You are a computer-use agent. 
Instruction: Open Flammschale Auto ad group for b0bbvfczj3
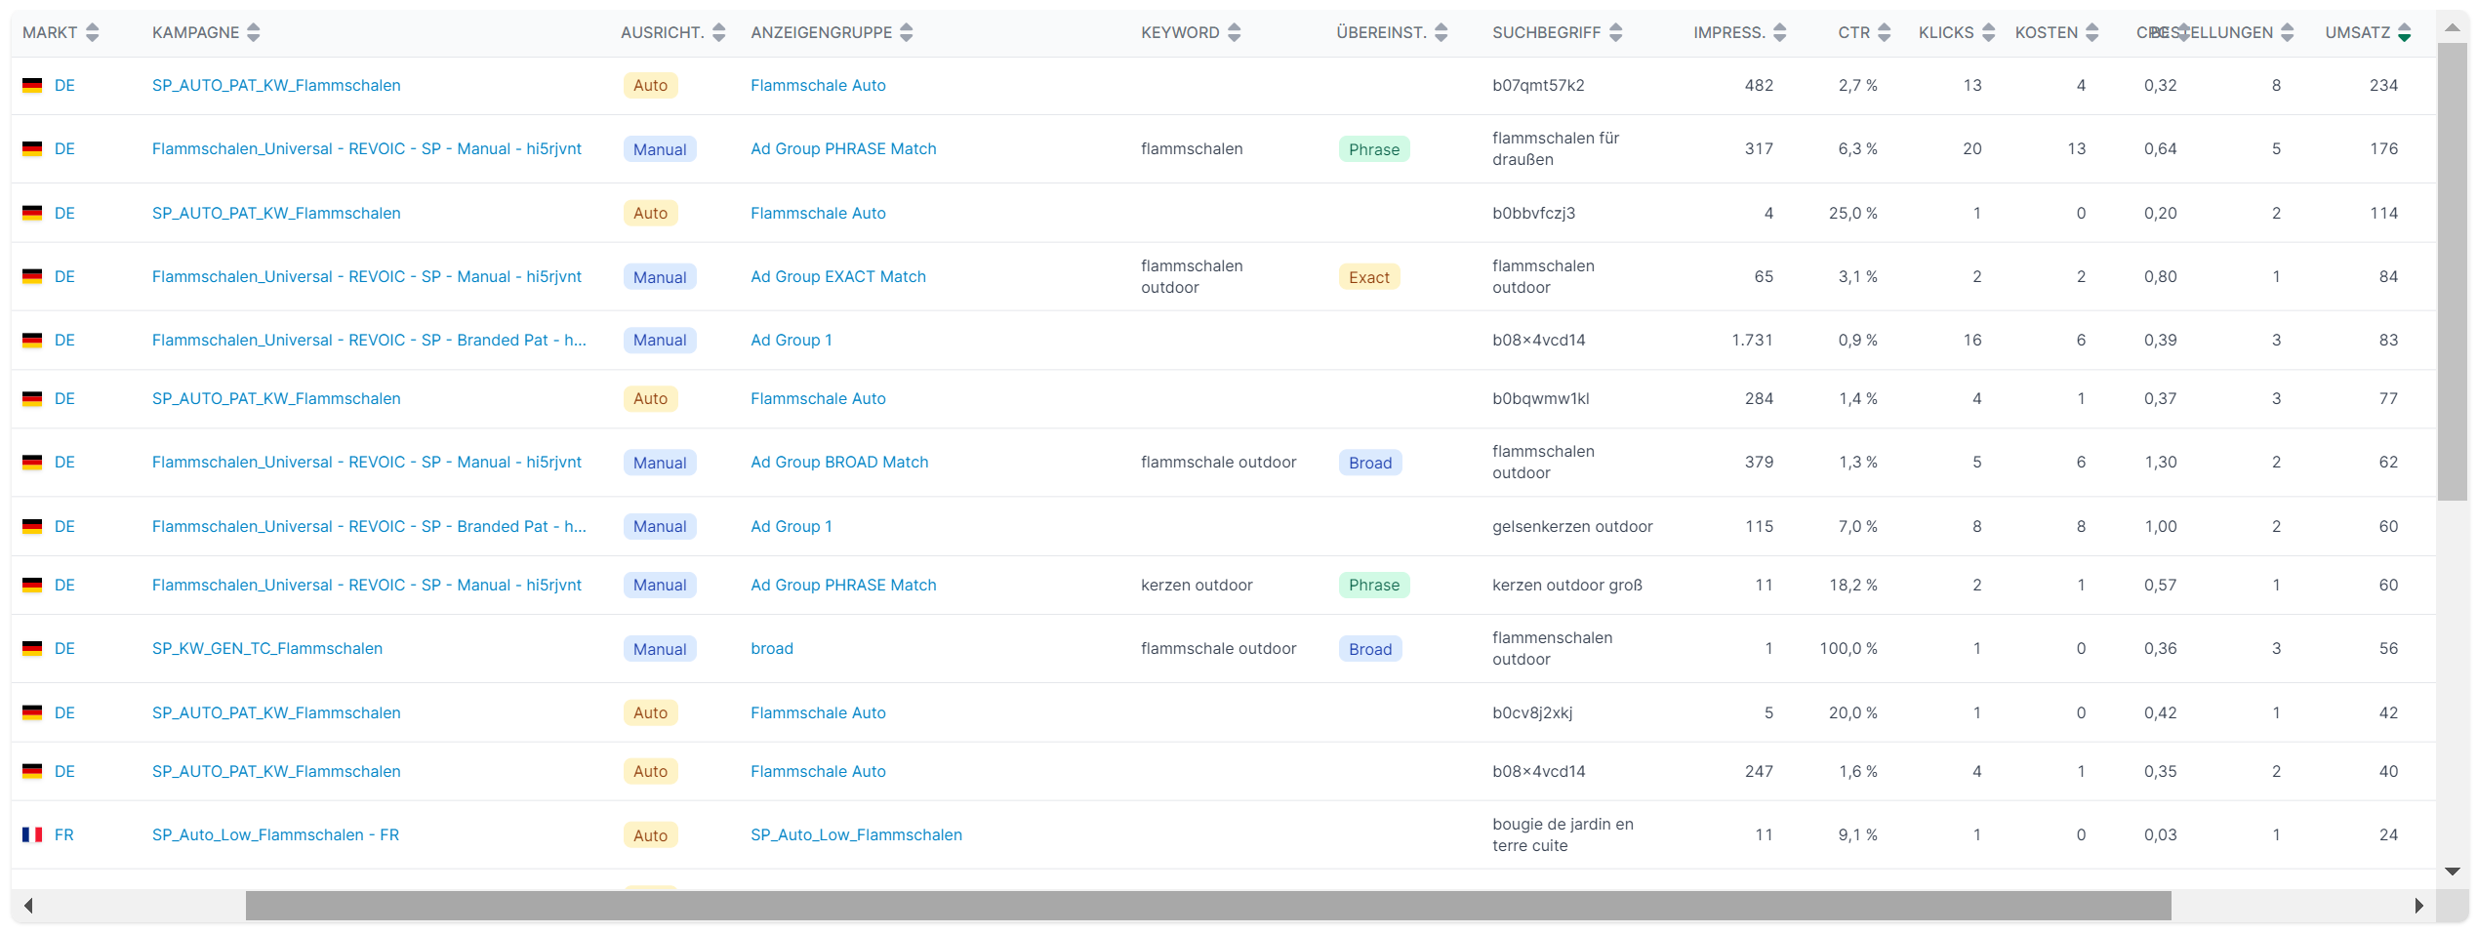coord(818,213)
